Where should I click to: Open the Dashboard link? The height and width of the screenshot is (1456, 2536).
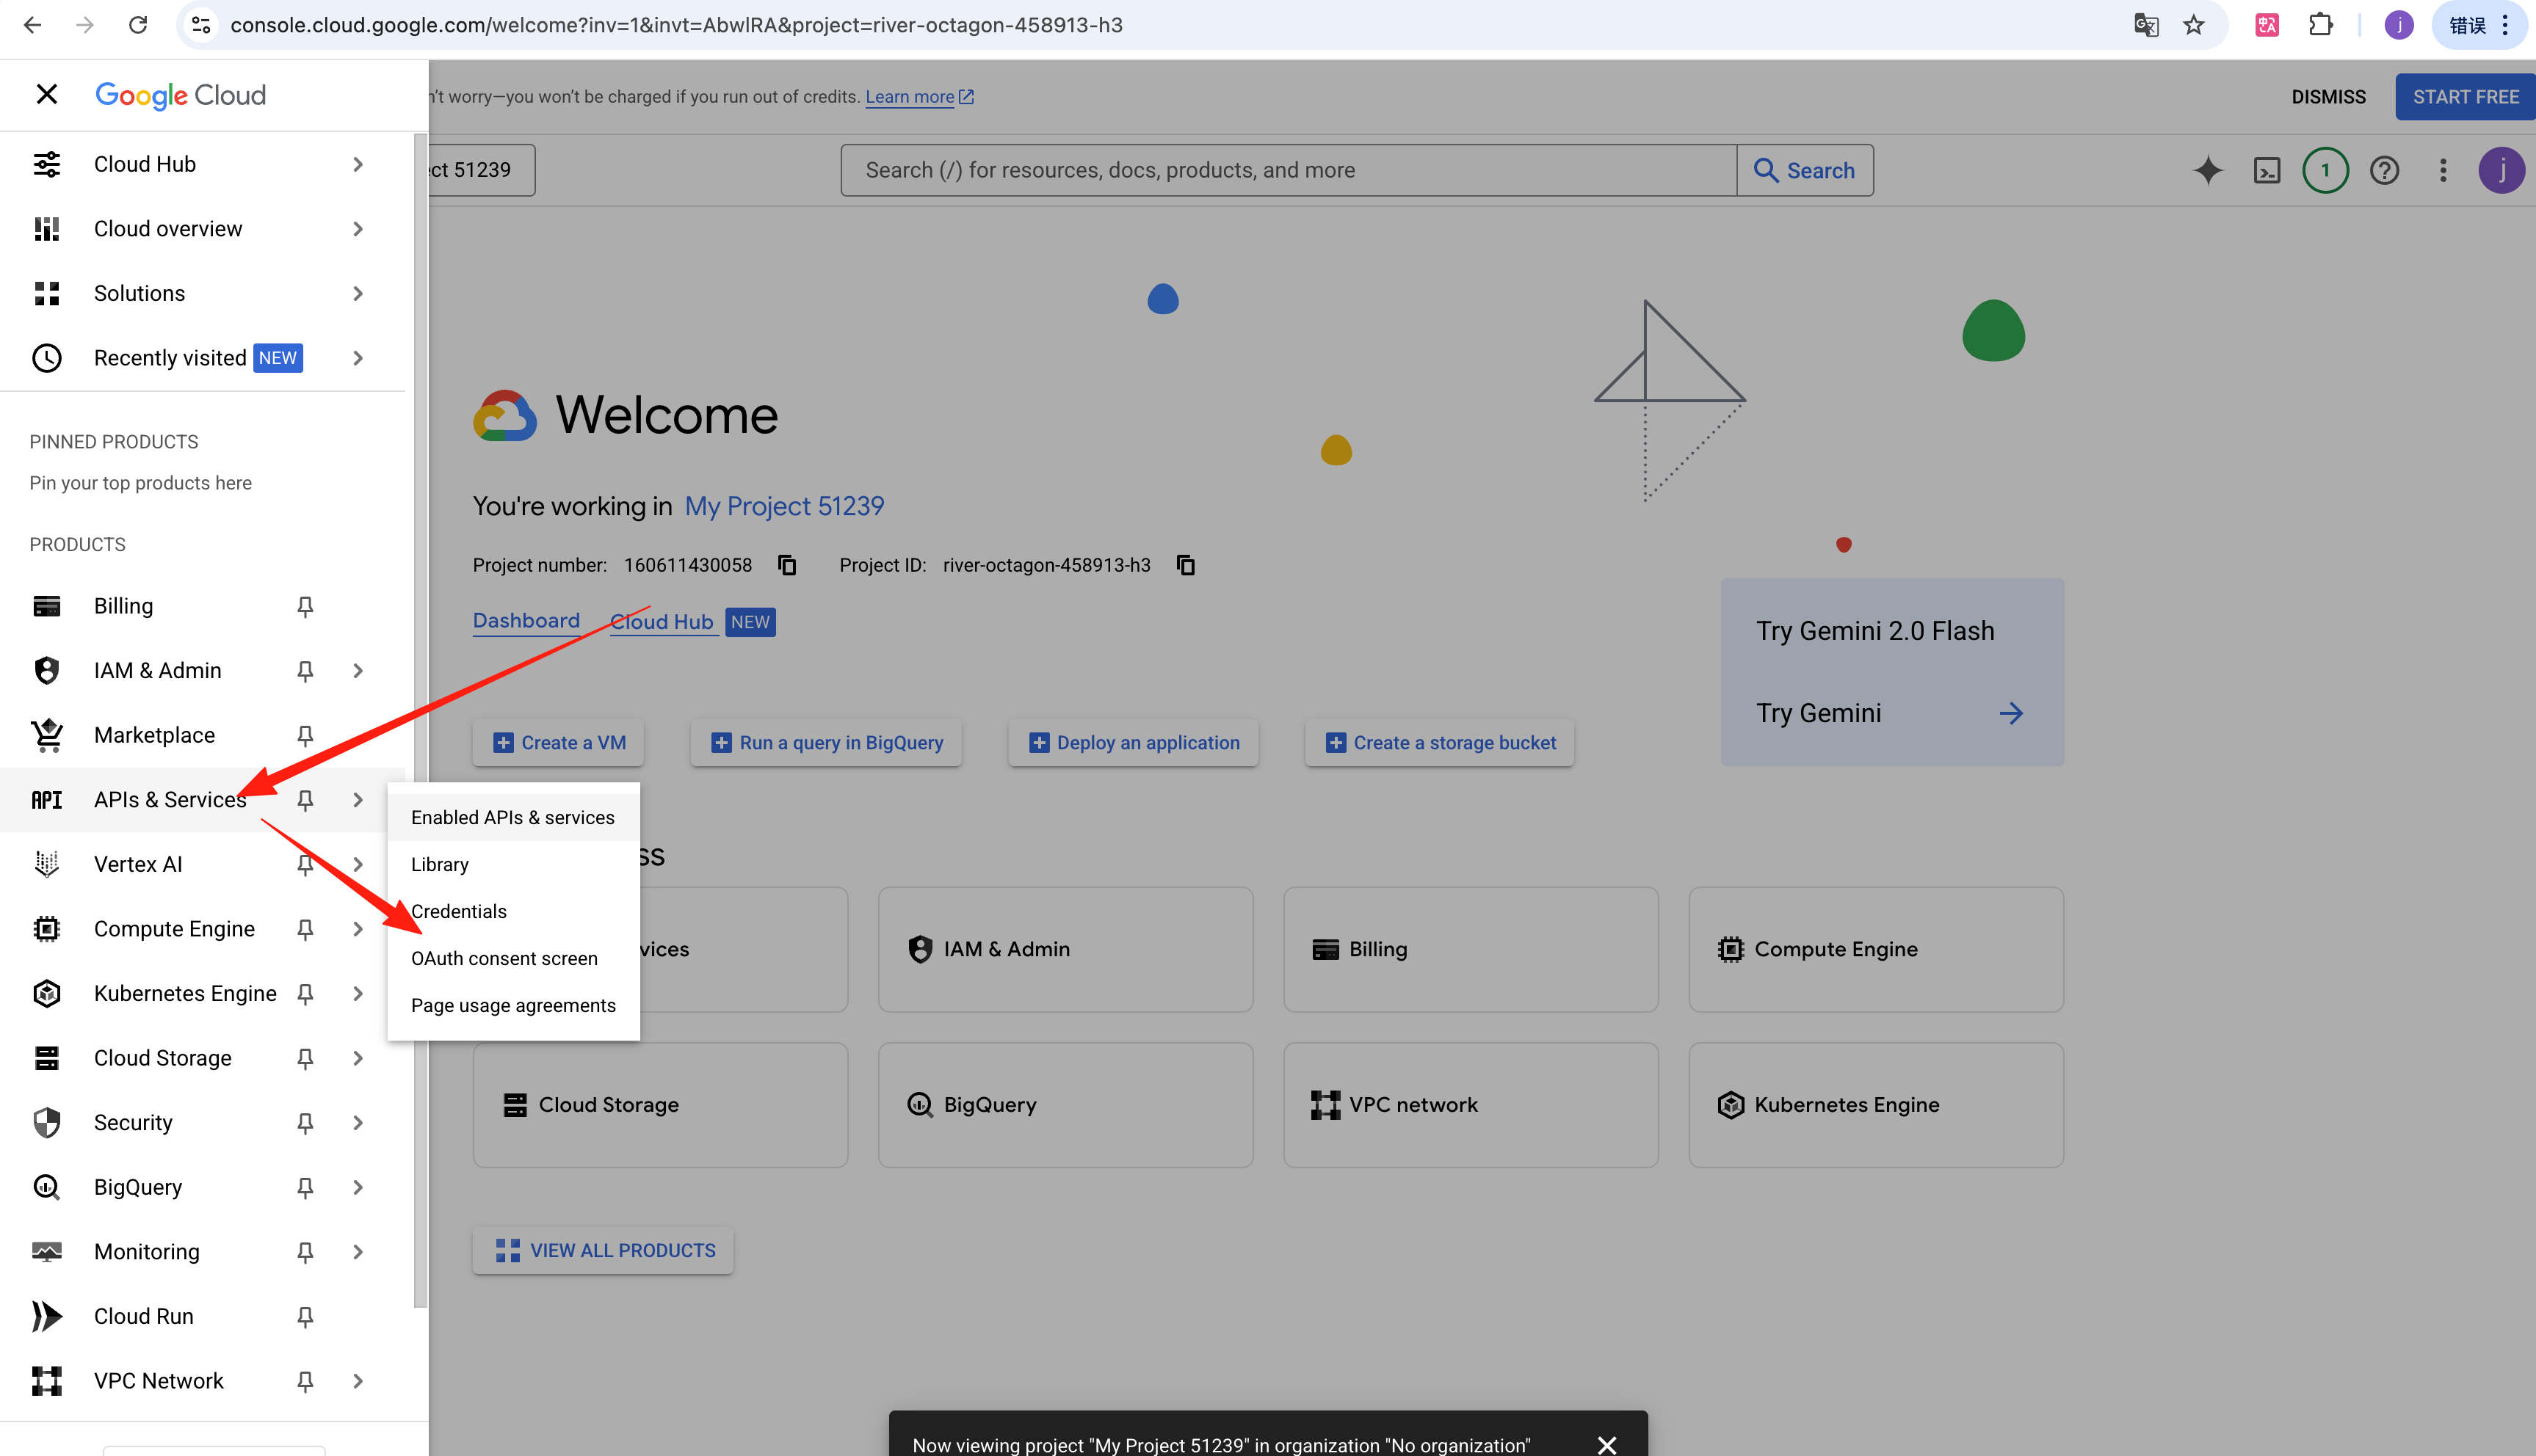pos(526,621)
